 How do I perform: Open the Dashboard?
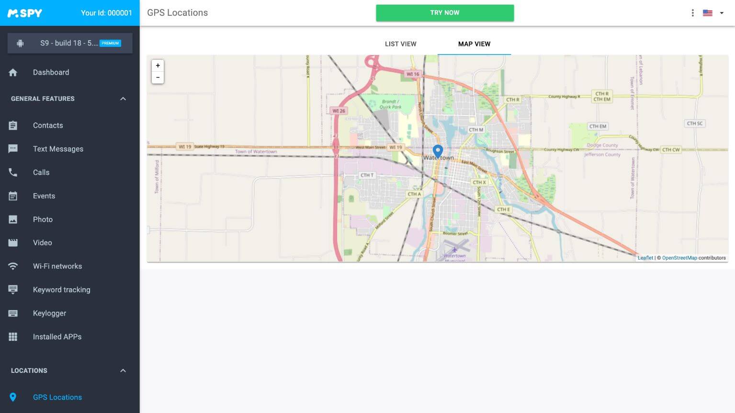tap(51, 72)
